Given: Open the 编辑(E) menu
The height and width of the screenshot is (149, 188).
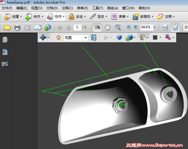Looking at the screenshot, I should [22, 8].
